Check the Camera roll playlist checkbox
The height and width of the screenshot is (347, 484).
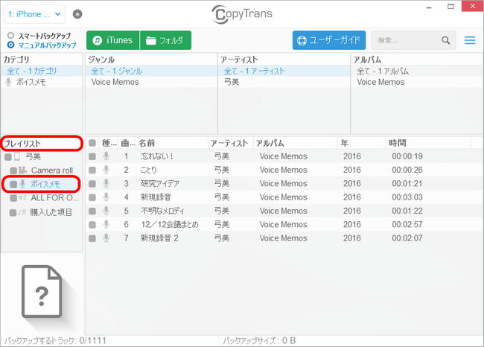13,171
